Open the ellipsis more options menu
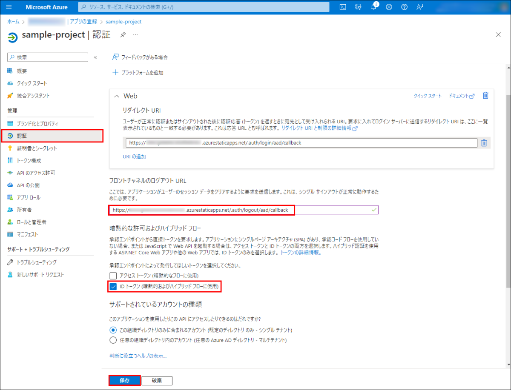 tap(135, 35)
